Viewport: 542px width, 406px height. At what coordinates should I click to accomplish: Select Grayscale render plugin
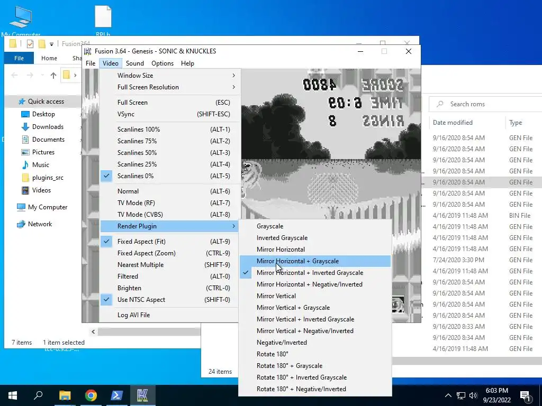(315, 226)
